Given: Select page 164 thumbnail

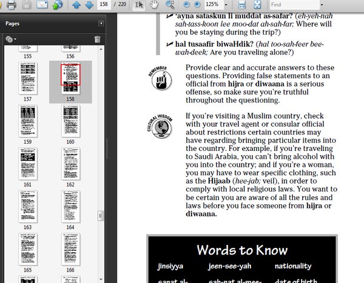Looking at the screenshot, I should click(x=70, y=206).
